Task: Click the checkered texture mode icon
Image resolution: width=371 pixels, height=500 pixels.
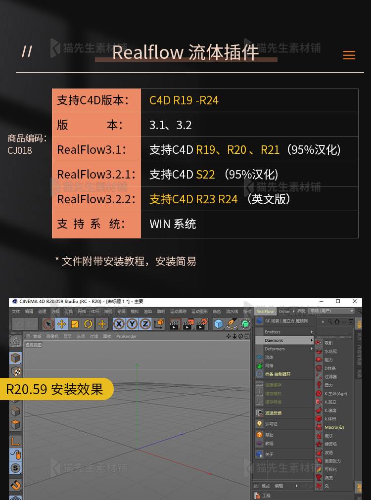Action: tap(15, 371)
